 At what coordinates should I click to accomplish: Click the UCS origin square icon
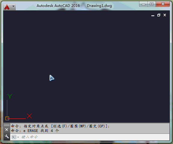7,118
